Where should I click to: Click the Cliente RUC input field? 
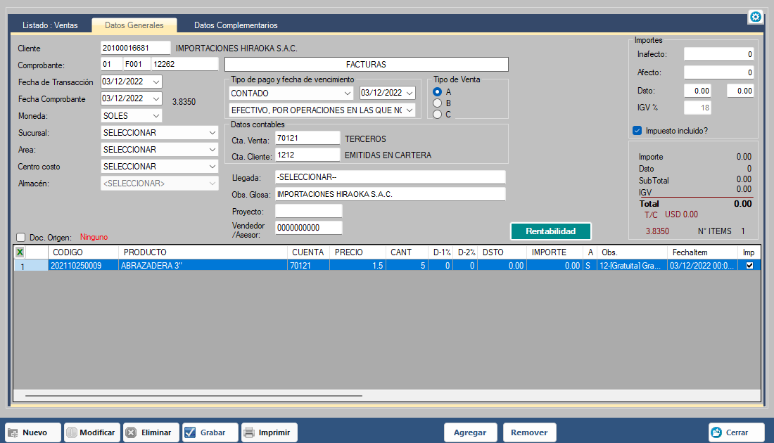(x=135, y=48)
